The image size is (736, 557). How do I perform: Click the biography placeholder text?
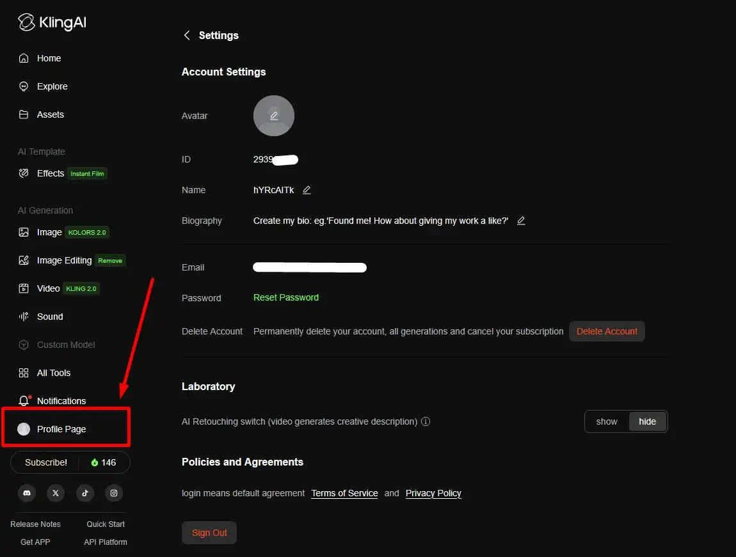381,221
